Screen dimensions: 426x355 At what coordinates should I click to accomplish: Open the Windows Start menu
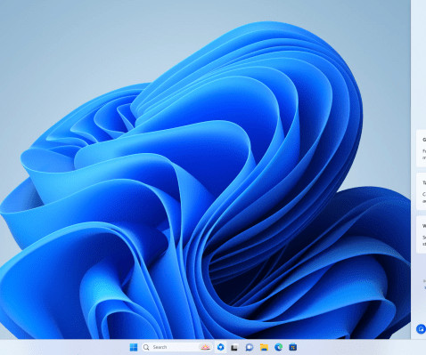(x=134, y=347)
